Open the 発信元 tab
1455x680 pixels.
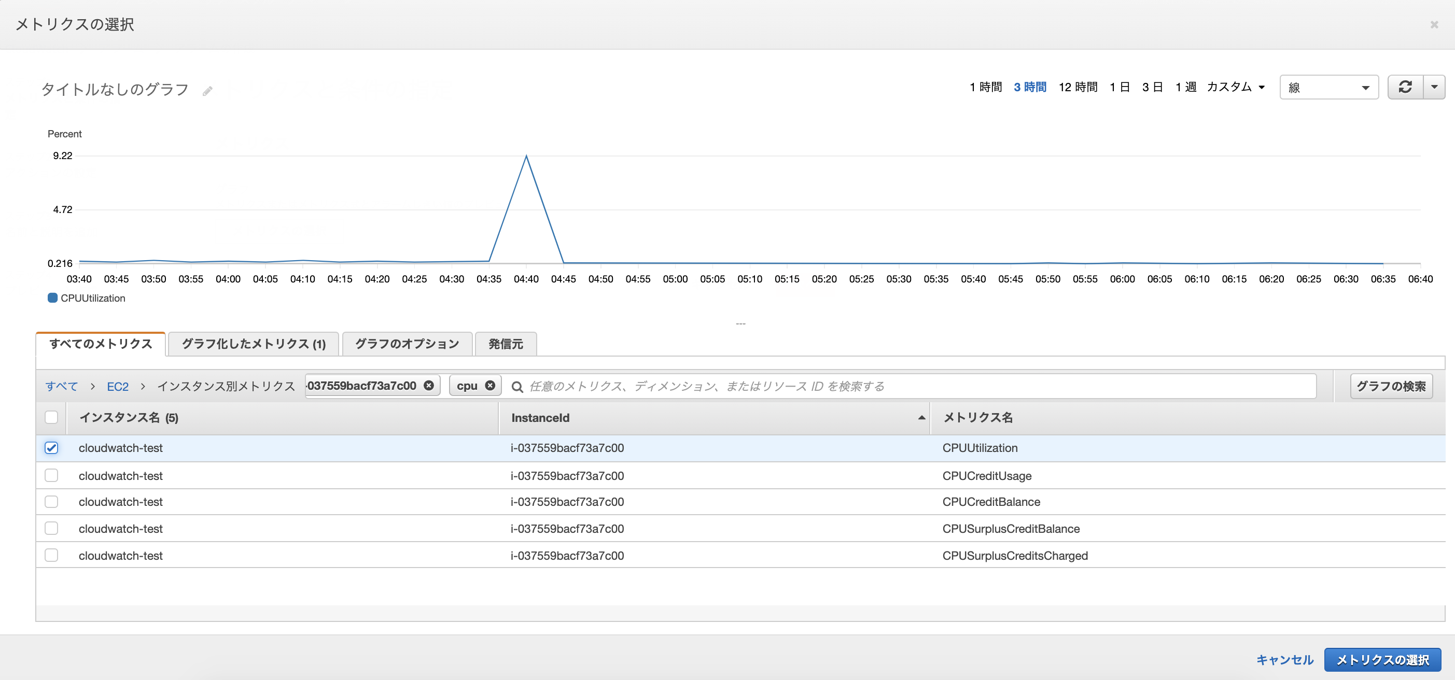[506, 344]
